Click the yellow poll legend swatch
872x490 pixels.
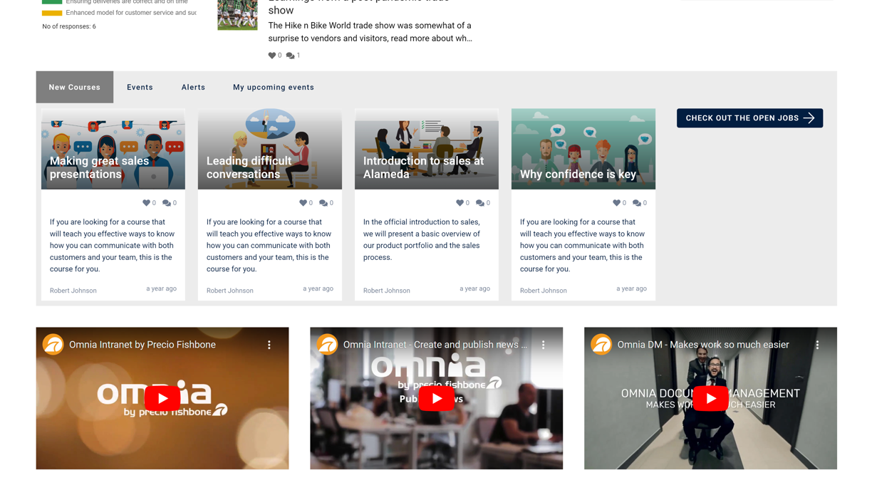pyautogui.click(x=52, y=13)
